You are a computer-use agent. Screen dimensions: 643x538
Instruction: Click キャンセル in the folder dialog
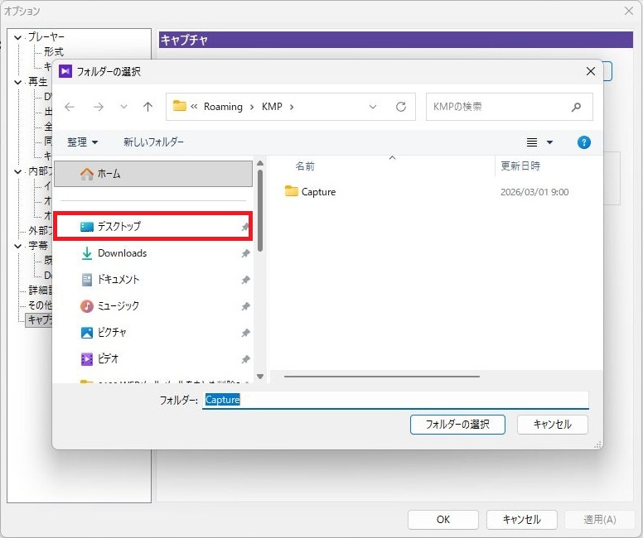click(x=552, y=424)
